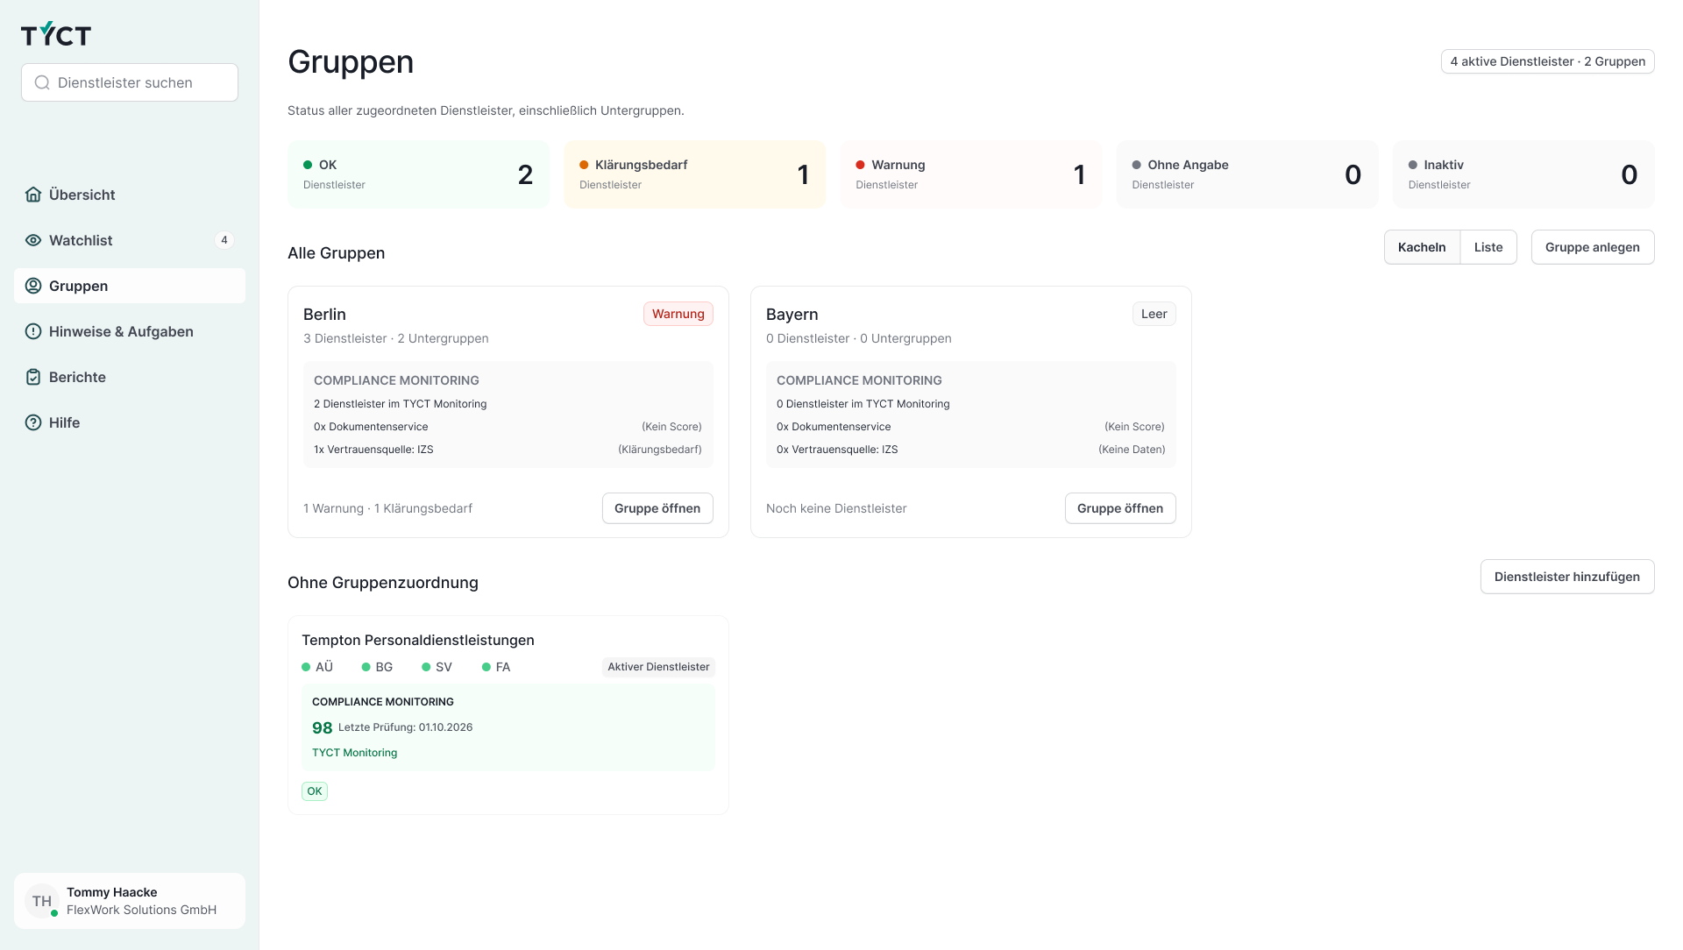The width and height of the screenshot is (1683, 950).
Task: Open the Übersicht page
Action: coord(130,195)
